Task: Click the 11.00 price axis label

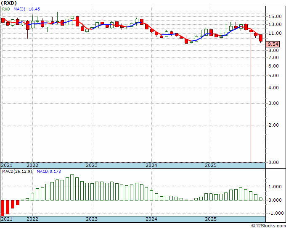Action: [275, 33]
